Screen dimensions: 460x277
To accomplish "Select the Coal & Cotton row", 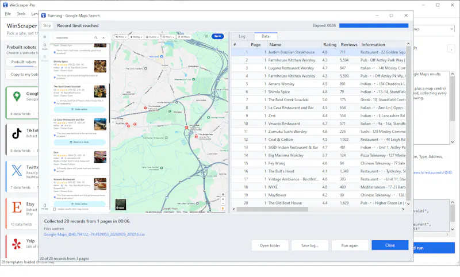I will pyautogui.click(x=319, y=140).
